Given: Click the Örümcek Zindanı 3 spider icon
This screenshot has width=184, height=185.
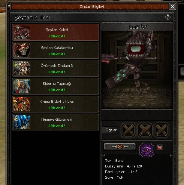Looking at the screenshot, I should [22, 68].
